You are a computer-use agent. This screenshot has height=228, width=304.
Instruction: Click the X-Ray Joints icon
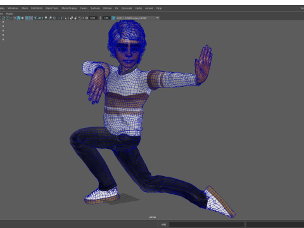pyautogui.click(x=80, y=18)
